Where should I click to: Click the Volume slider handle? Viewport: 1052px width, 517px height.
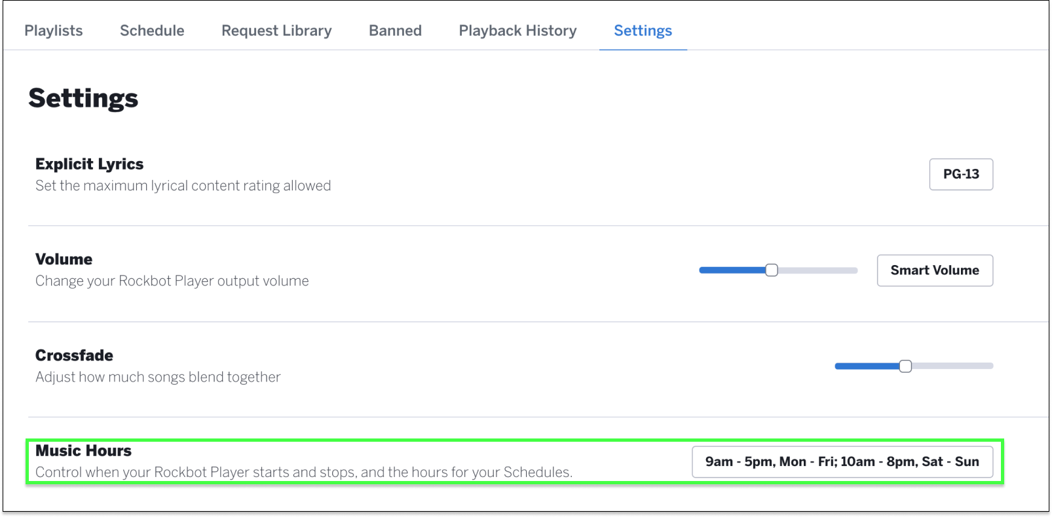pyautogui.click(x=772, y=270)
